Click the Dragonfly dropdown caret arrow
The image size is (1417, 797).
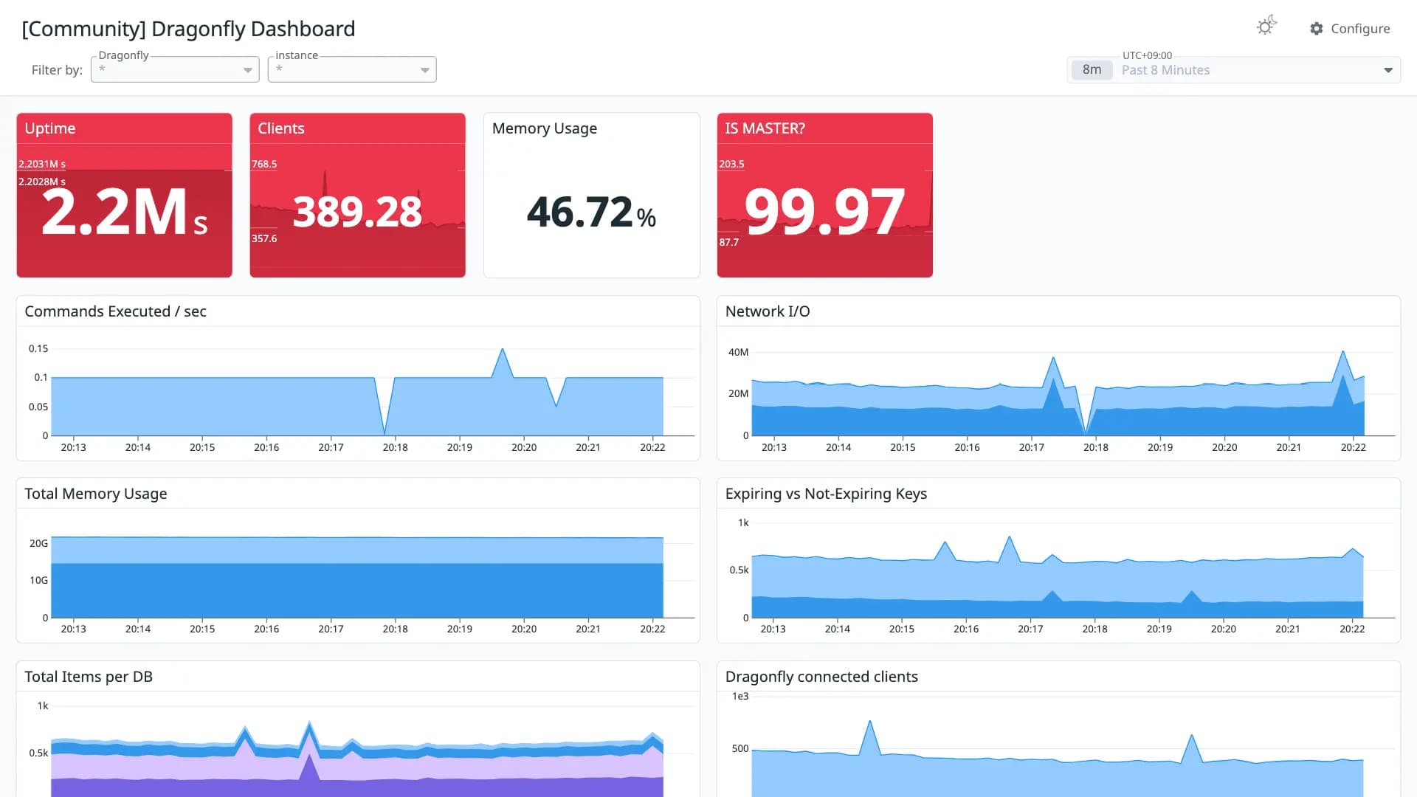(248, 70)
